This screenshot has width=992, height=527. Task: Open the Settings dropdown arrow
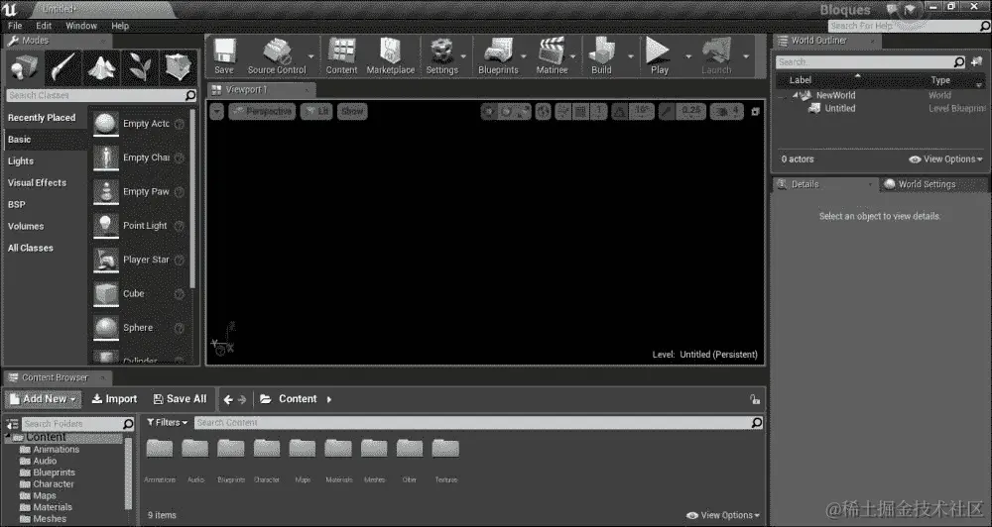[x=463, y=56]
